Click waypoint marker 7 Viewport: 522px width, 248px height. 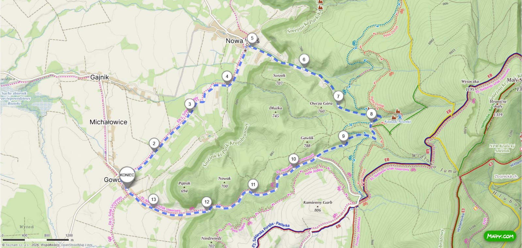pos(338,97)
